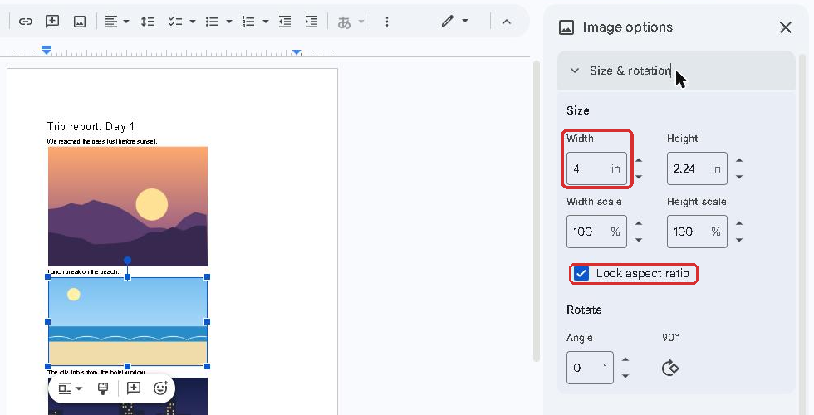This screenshot has width=814, height=415.
Task: Click the Angle input field
Action: coord(590,368)
